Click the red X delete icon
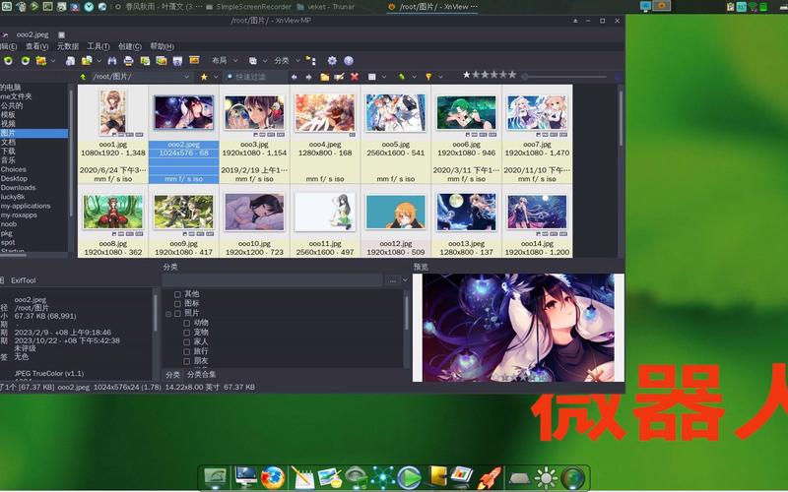The width and height of the screenshot is (788, 492). (355, 77)
